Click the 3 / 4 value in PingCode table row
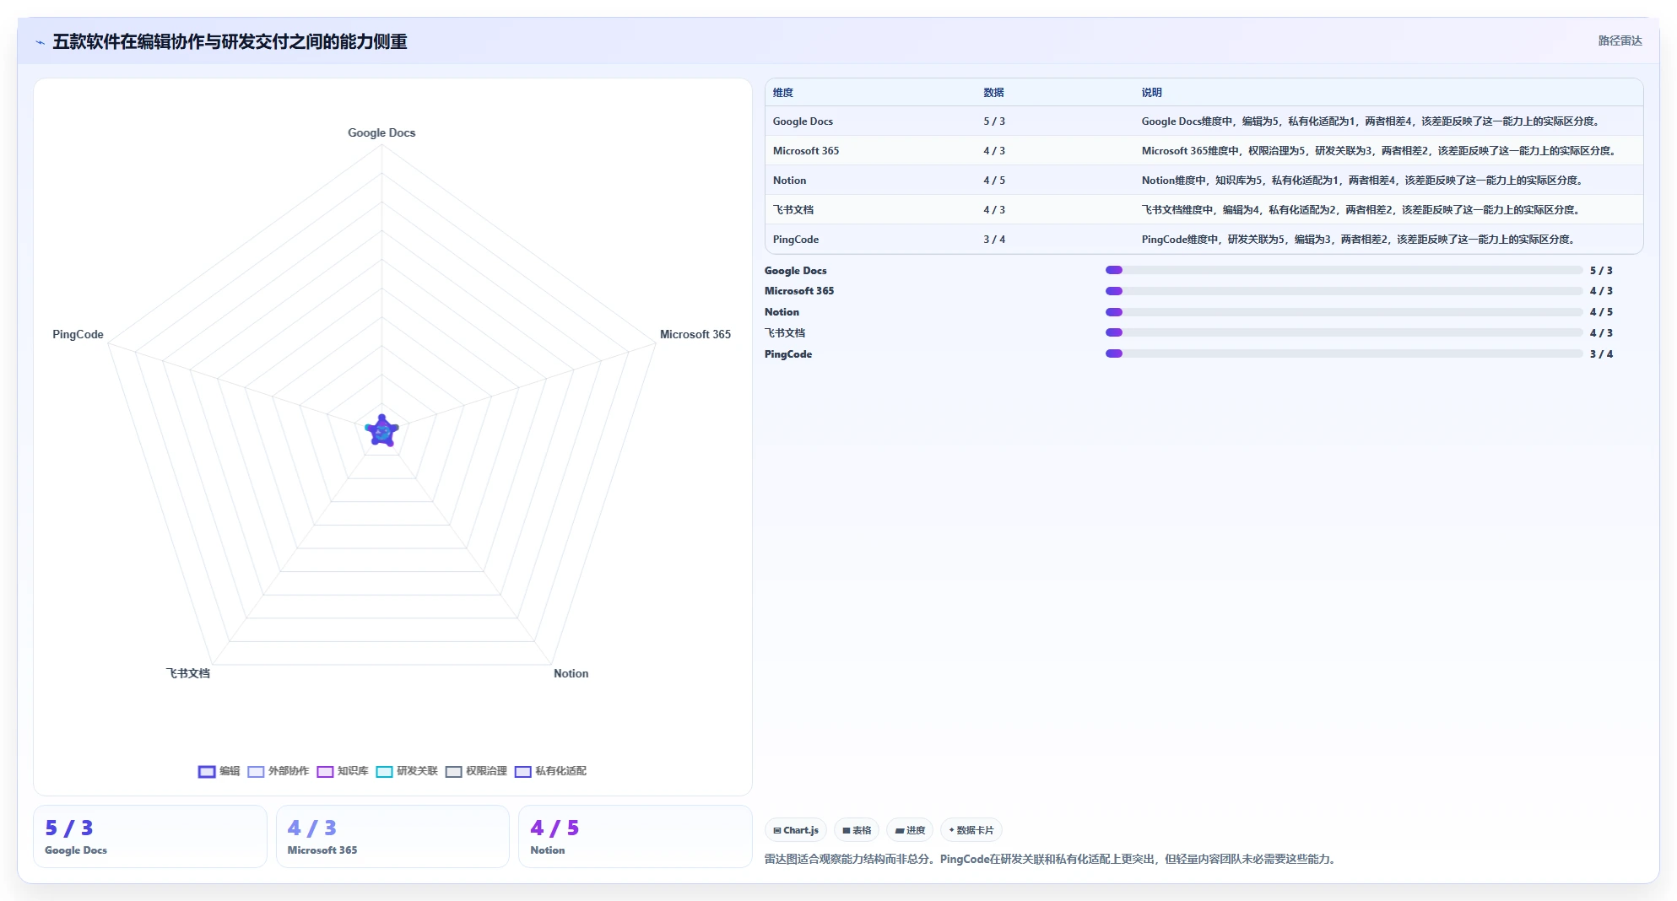This screenshot has height=901, width=1677. (x=994, y=240)
